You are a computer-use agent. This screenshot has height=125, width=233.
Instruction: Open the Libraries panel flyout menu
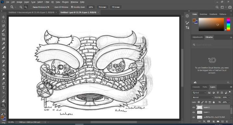[x=231, y=37]
